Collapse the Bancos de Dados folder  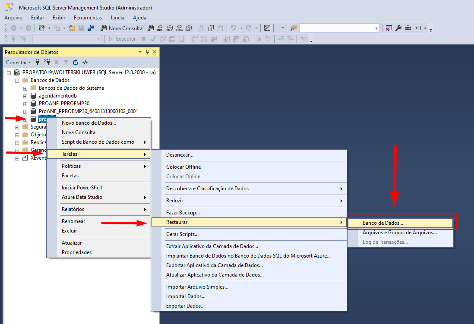click(17, 81)
